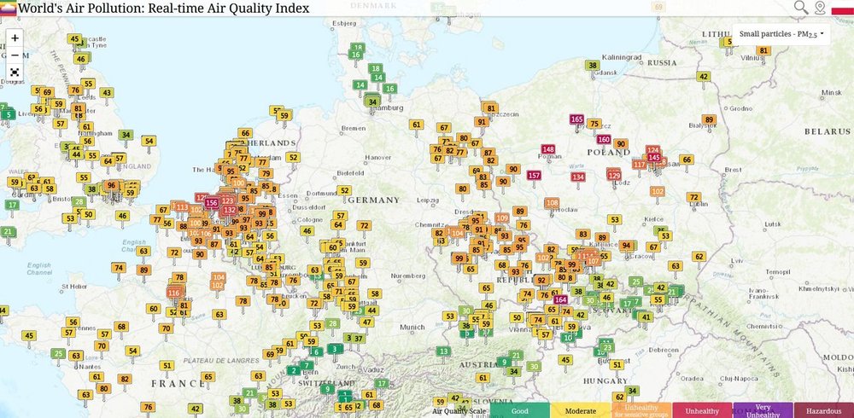
Task: Click the Moderate yellow scale swatch
Action: click(x=581, y=410)
